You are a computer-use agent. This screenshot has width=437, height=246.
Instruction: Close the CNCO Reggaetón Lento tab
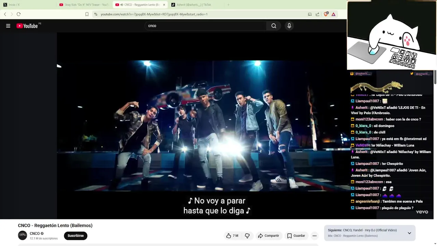click(164, 5)
